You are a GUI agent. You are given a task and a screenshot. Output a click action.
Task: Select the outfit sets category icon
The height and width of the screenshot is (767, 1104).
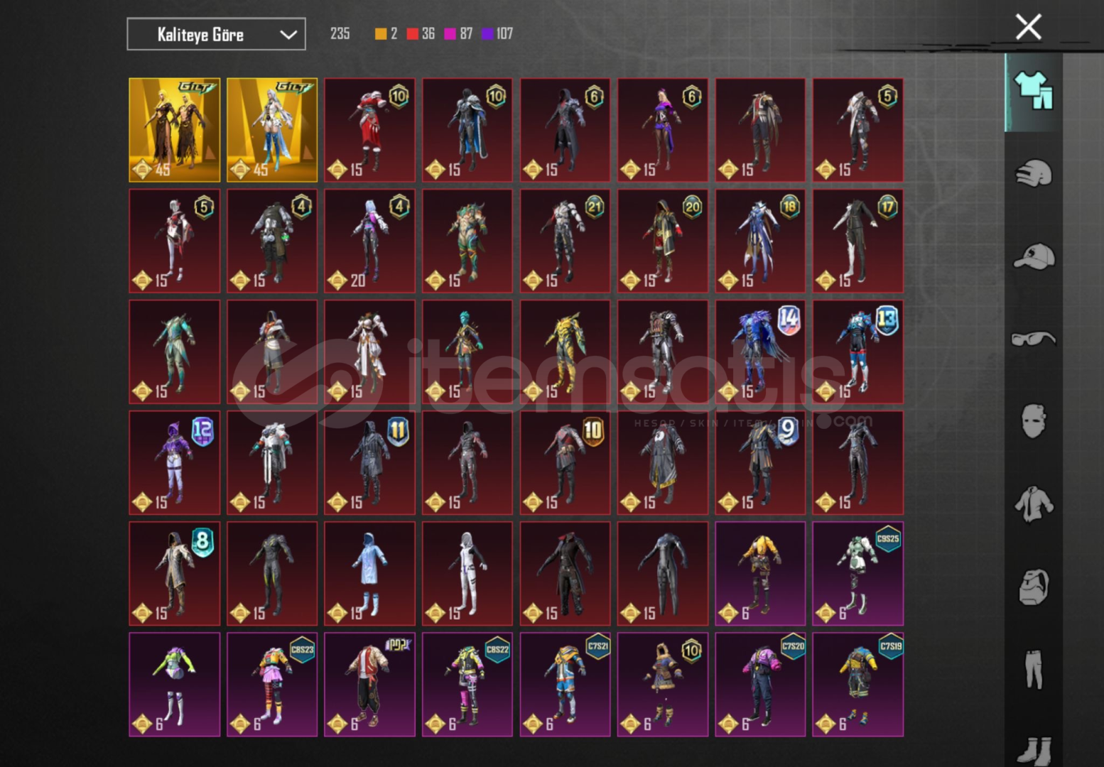coord(1034,91)
